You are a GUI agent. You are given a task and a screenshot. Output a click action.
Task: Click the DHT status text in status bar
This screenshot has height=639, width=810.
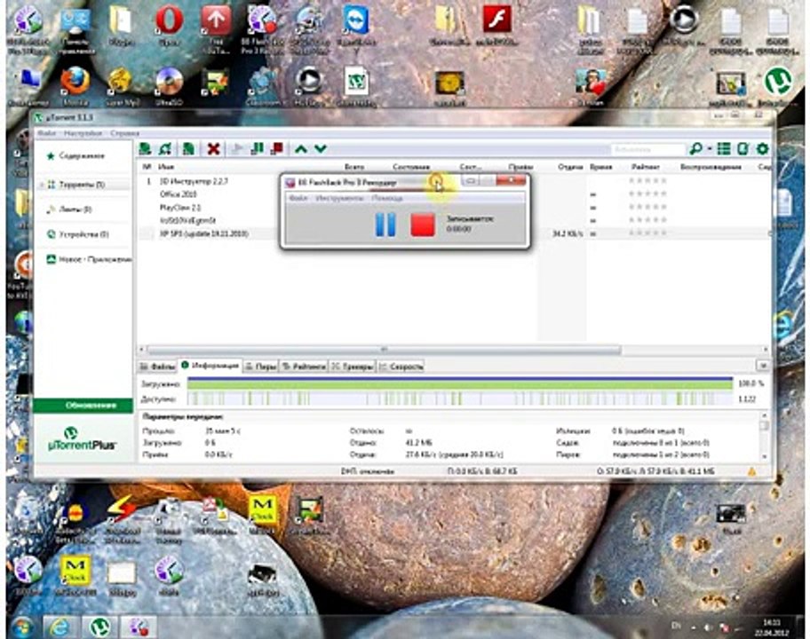pos(368,471)
